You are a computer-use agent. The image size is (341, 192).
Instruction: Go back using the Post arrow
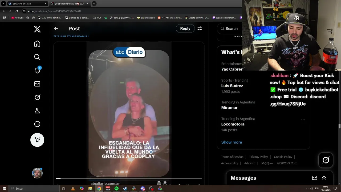[56, 29]
